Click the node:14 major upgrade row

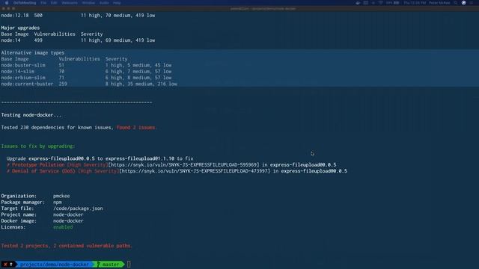tap(78, 40)
